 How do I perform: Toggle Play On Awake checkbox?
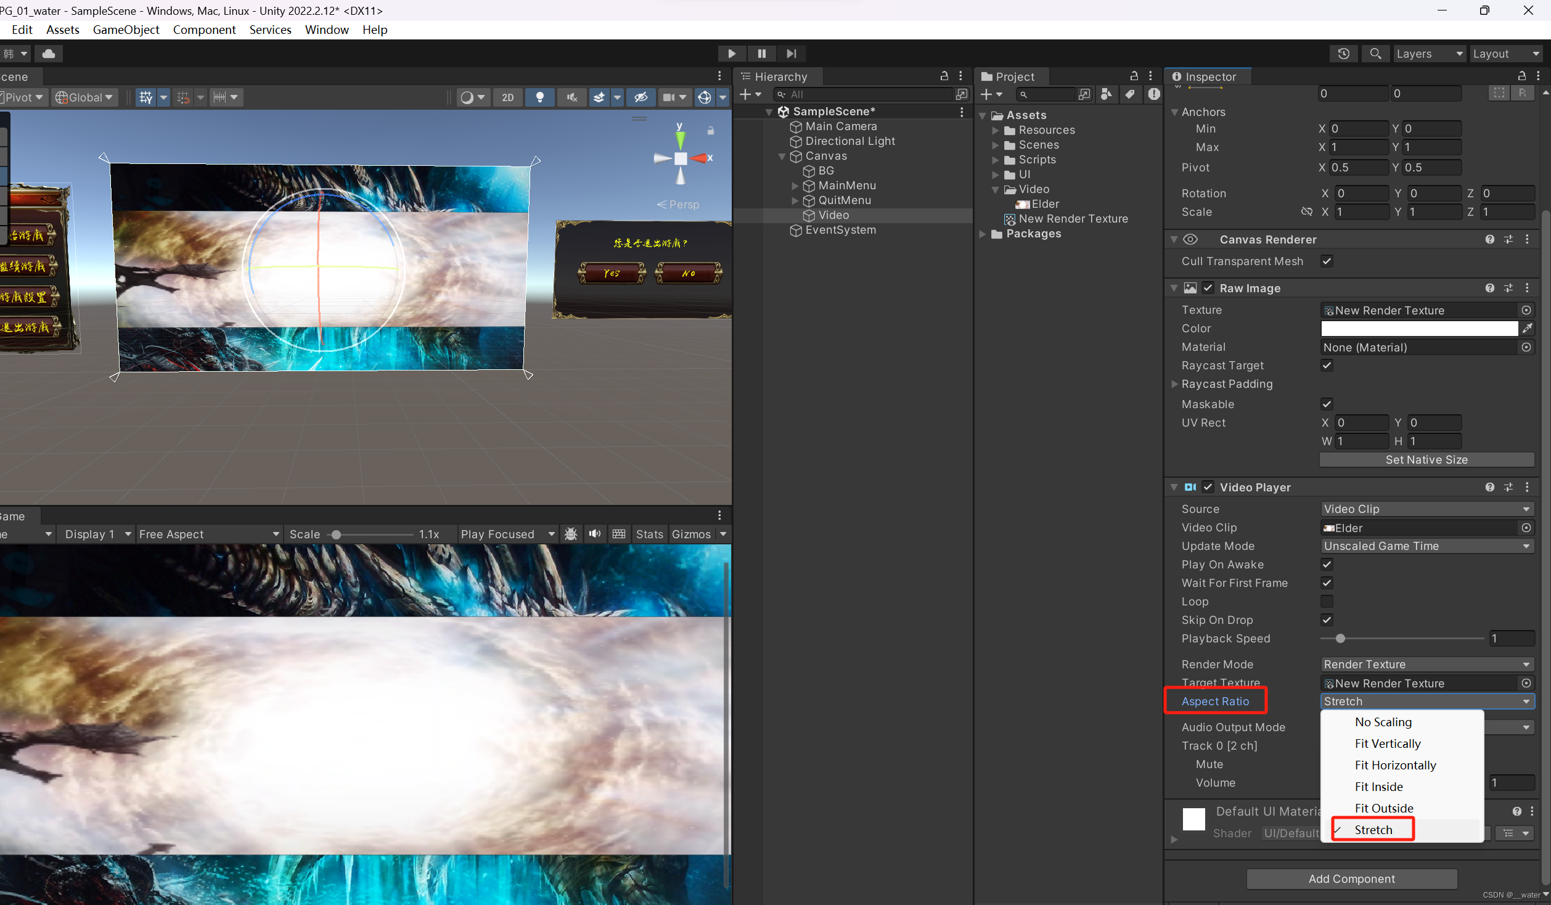[1327, 565]
